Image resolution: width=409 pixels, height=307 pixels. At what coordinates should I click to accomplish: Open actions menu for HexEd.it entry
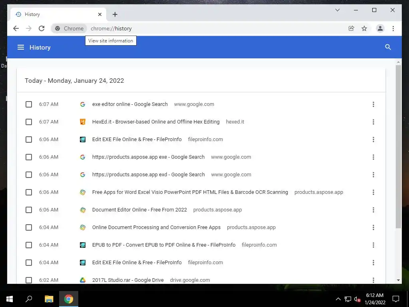pyautogui.click(x=373, y=122)
